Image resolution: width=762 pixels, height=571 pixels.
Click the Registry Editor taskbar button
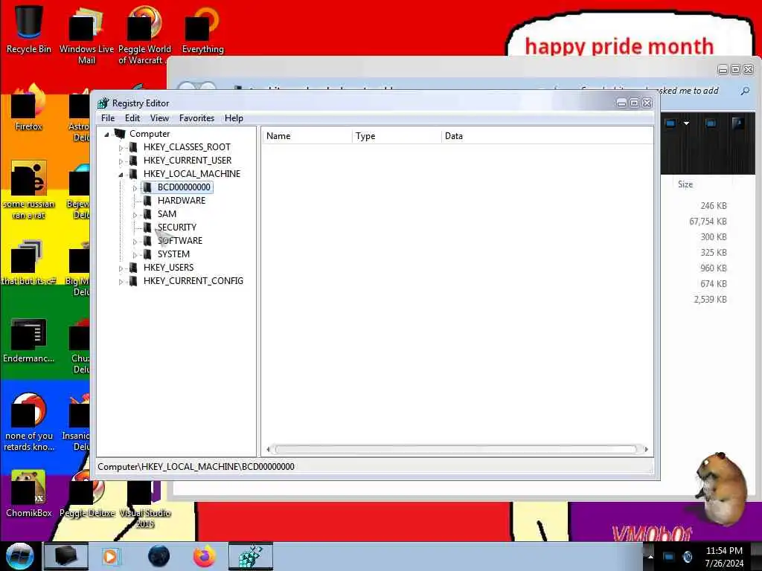[x=250, y=556]
